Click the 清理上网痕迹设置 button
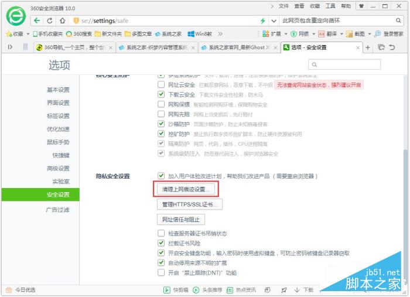 (186, 189)
